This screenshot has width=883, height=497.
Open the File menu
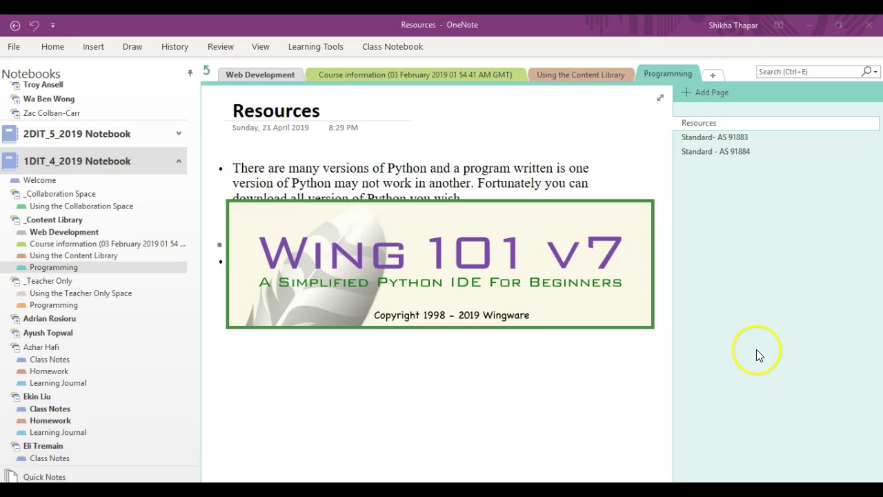click(x=14, y=46)
